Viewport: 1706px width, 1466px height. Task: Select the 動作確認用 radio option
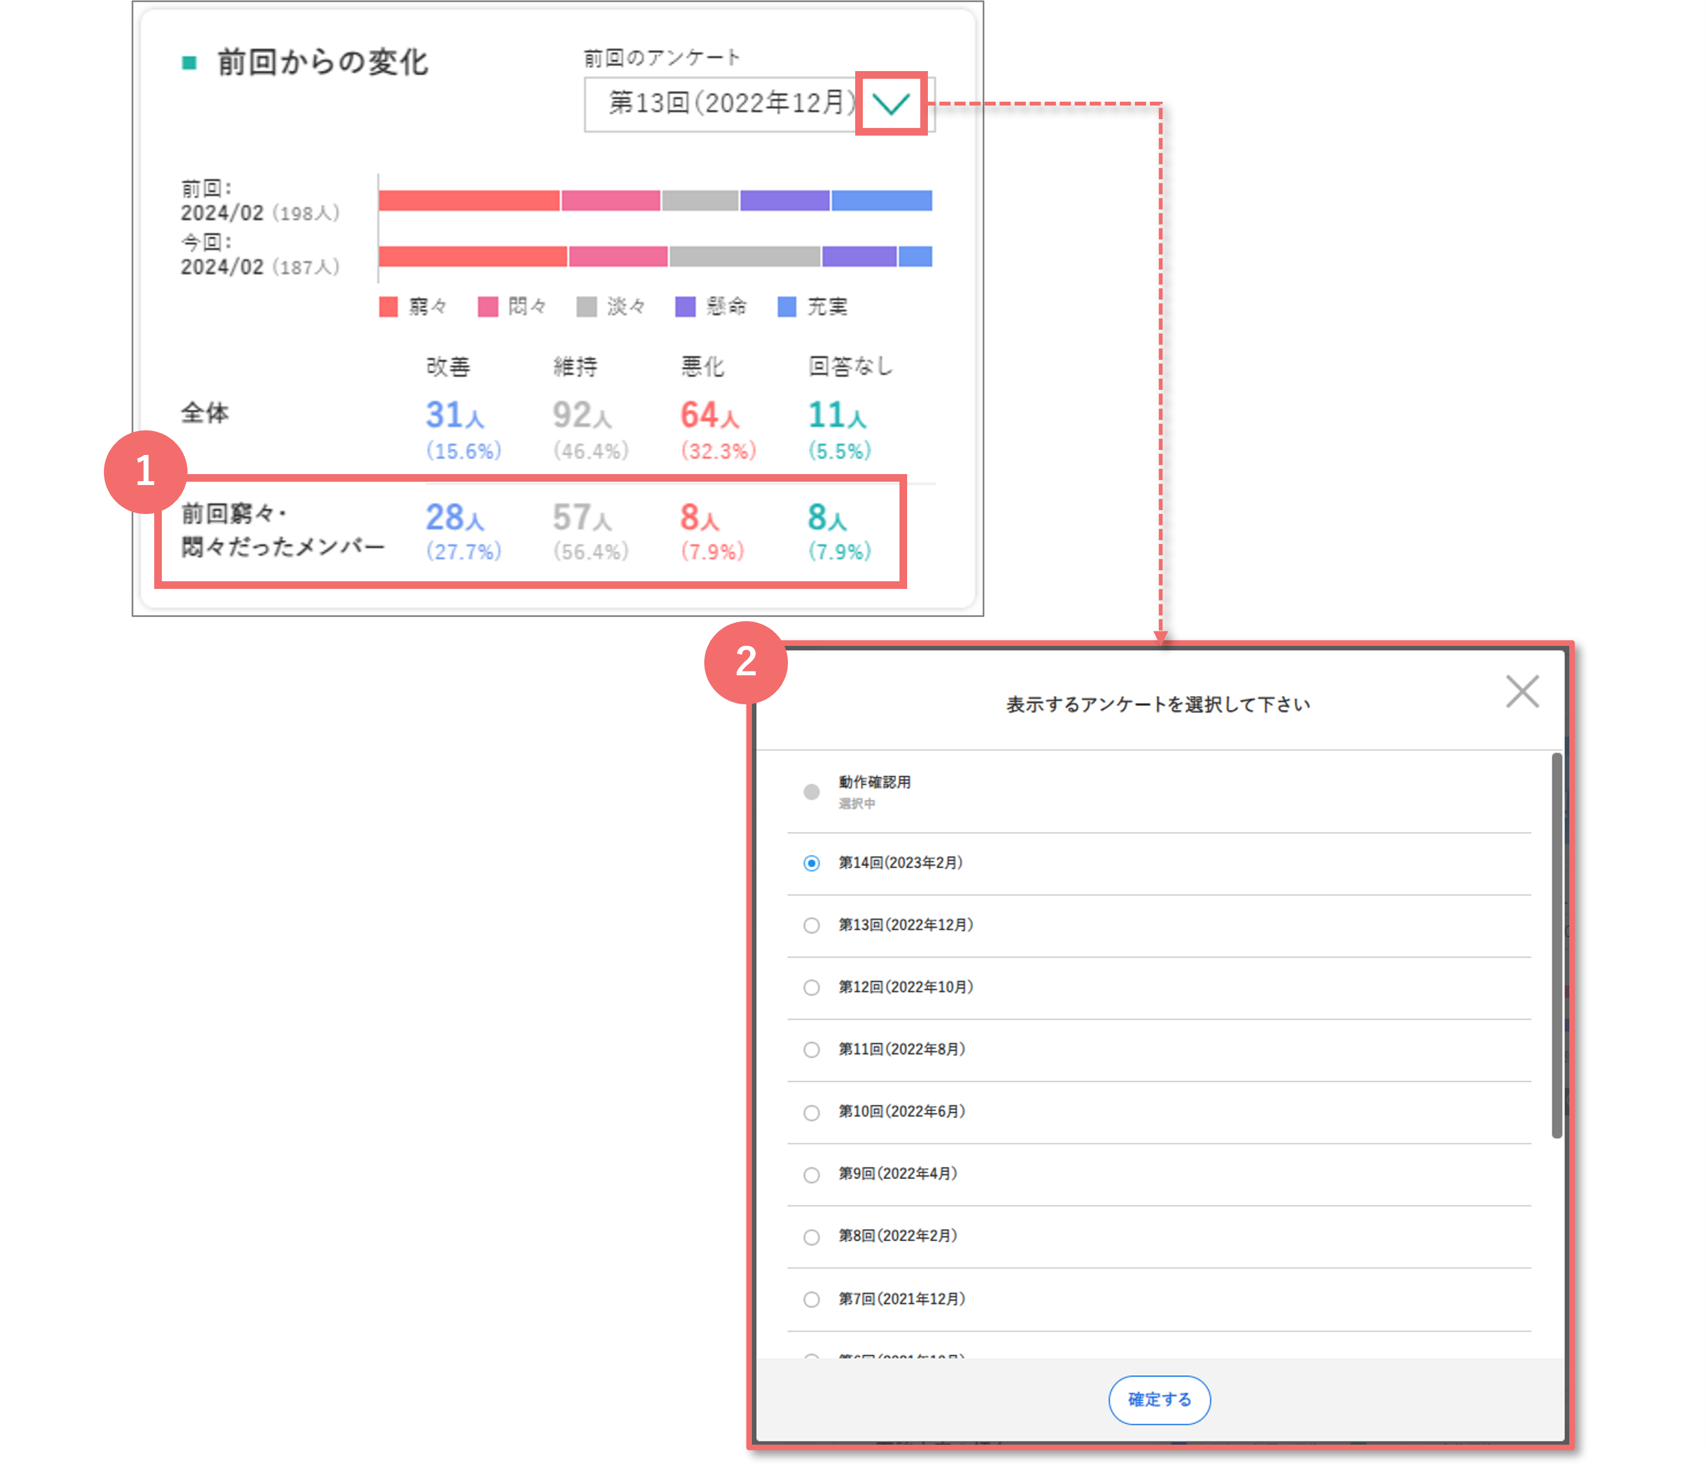pyautogui.click(x=811, y=791)
